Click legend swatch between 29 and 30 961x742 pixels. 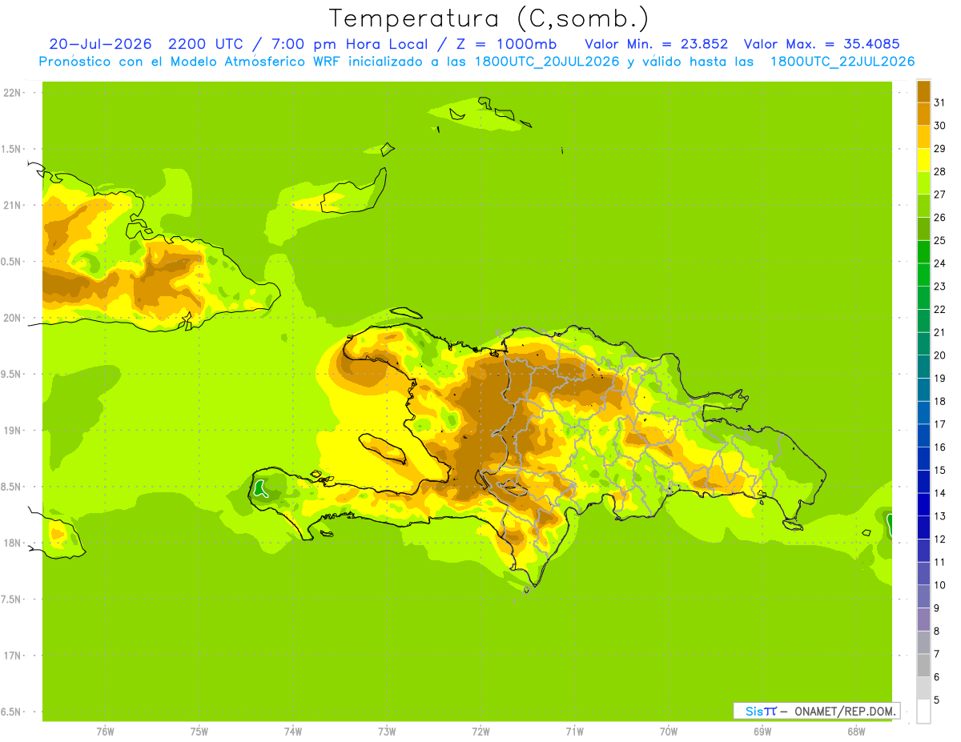[923, 137]
